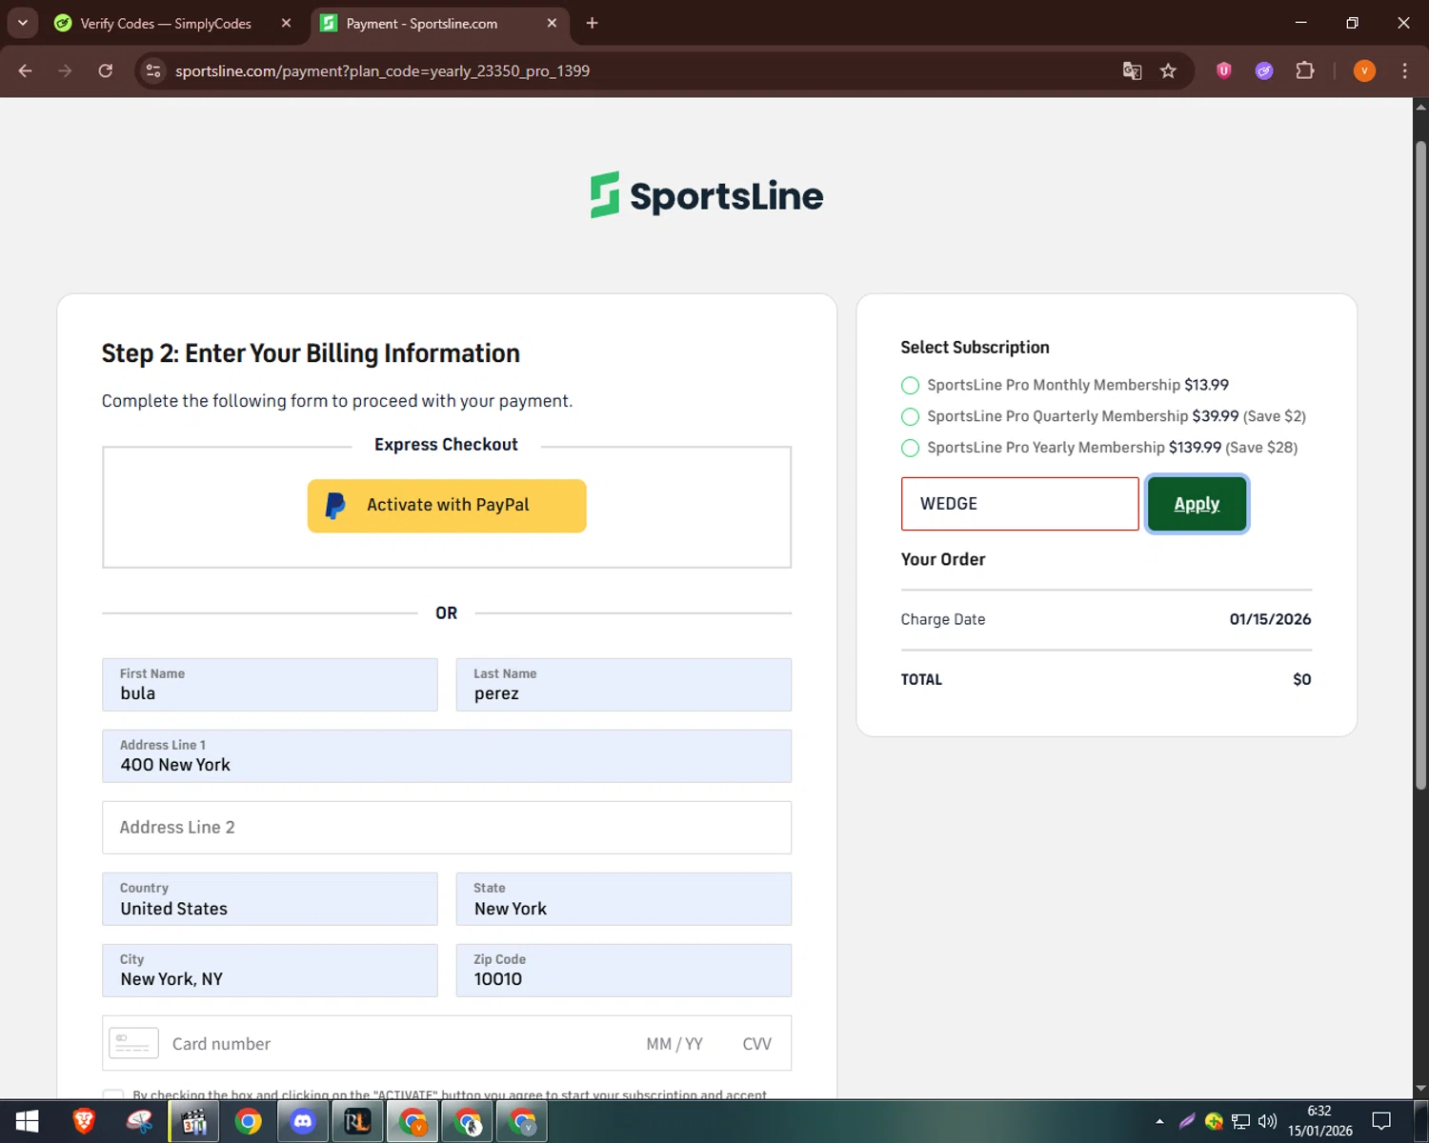Open the RL app in the taskbar
This screenshot has width=1429, height=1143.
357,1122
